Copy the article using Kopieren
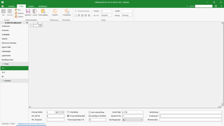This screenshot has height=126, width=224. [19, 13]
